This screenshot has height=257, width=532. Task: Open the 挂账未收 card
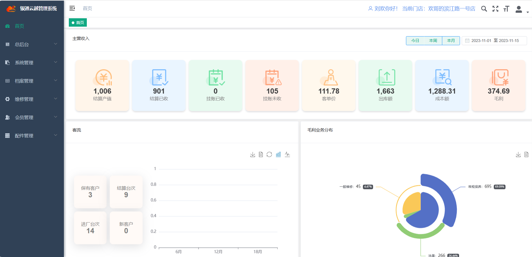coord(272,85)
